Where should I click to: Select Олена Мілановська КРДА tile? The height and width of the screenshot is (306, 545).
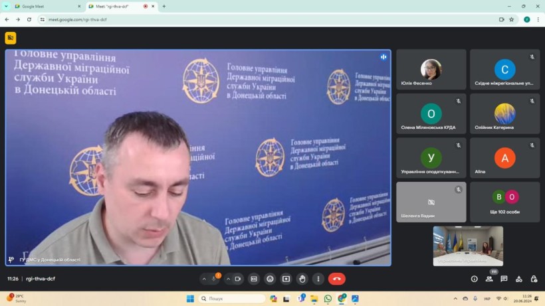pyautogui.click(x=431, y=114)
